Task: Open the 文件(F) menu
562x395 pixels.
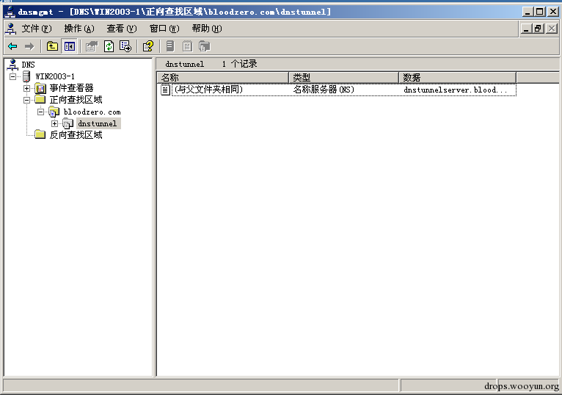Action: click(x=36, y=29)
